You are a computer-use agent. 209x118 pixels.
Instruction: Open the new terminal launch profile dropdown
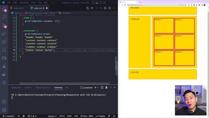click(98, 88)
